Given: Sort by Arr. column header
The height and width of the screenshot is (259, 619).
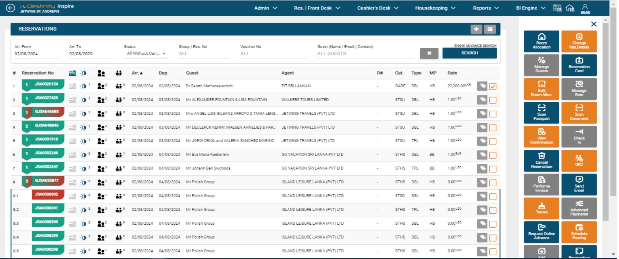Looking at the screenshot, I should 137,73.
